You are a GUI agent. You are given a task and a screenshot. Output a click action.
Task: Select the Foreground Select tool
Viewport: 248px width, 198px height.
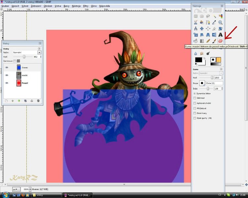[x=202, y=22]
